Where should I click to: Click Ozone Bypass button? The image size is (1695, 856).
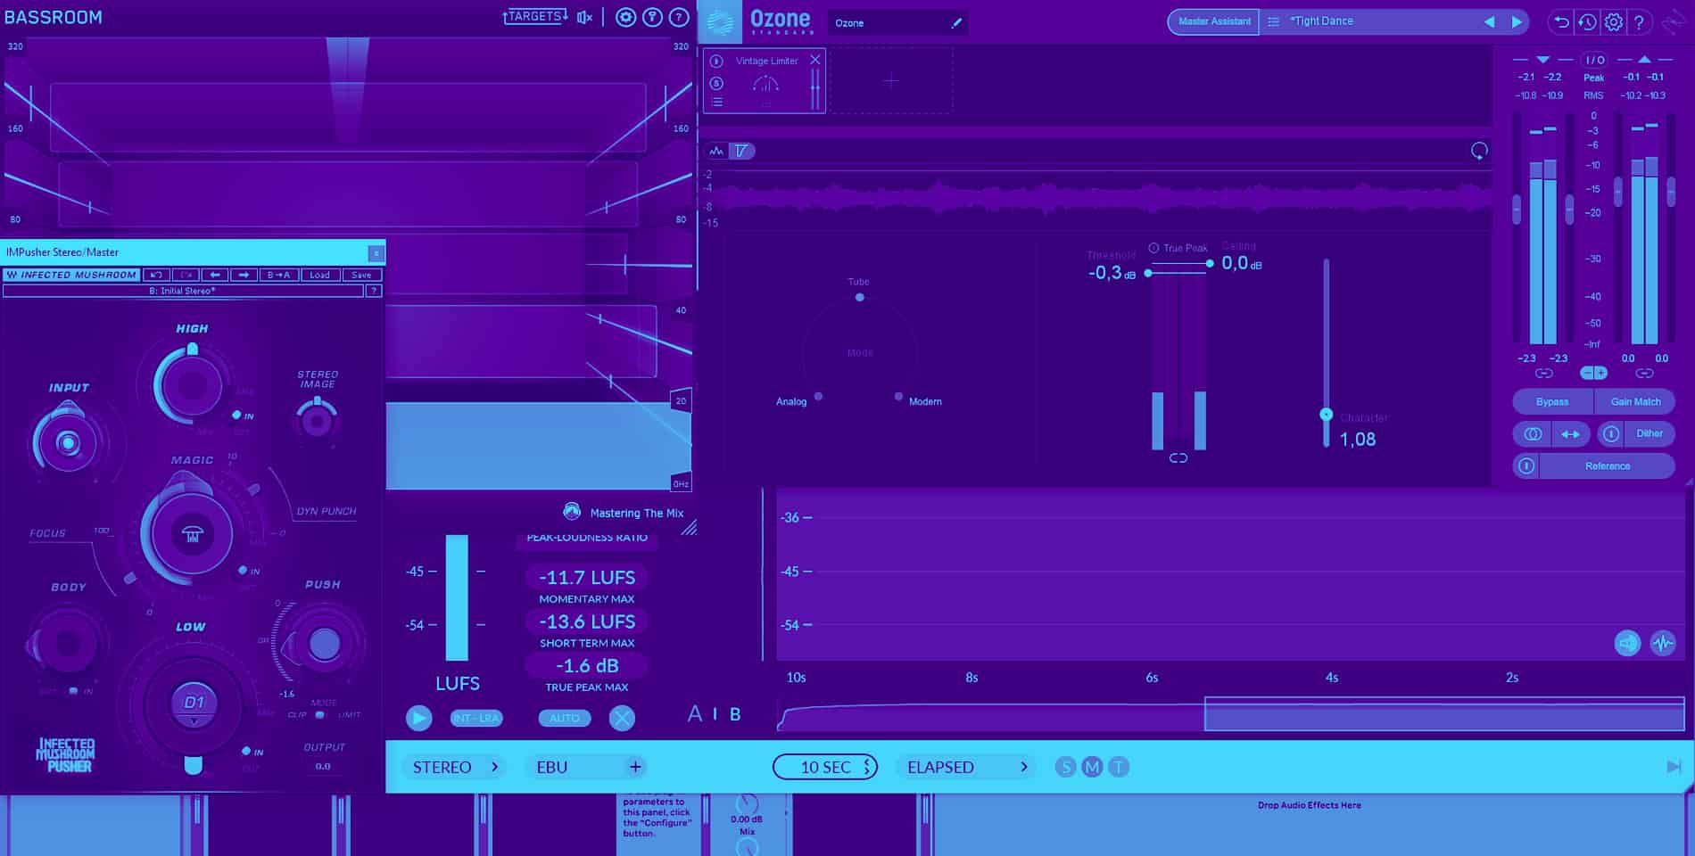point(1552,402)
